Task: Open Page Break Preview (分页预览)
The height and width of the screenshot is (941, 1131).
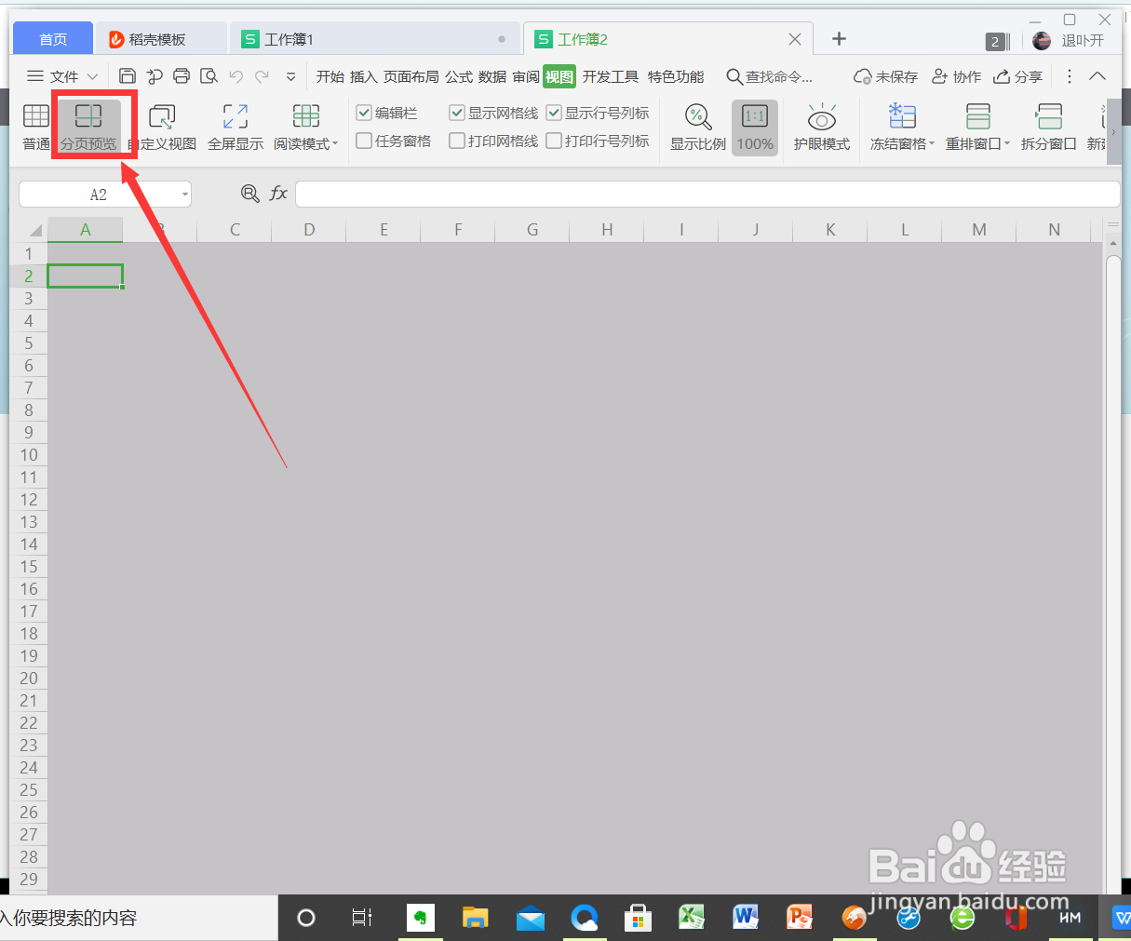Action: 89,127
